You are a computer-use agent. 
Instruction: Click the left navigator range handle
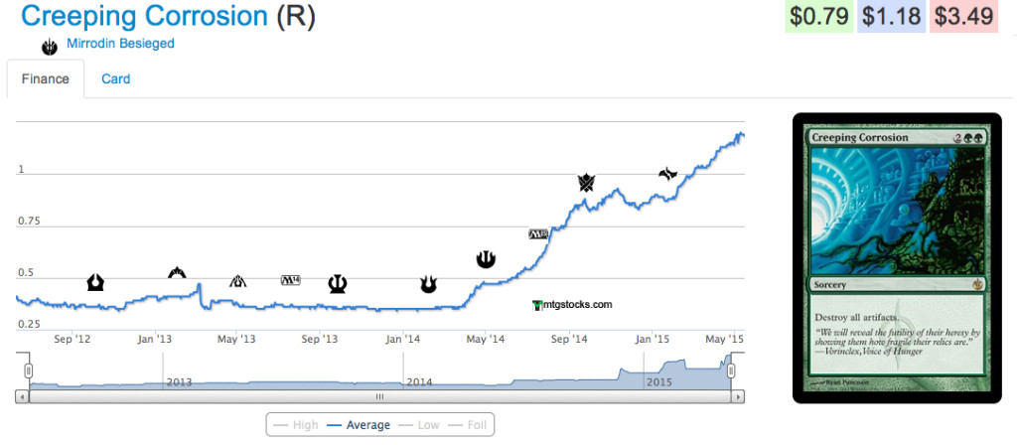pyautogui.click(x=28, y=371)
